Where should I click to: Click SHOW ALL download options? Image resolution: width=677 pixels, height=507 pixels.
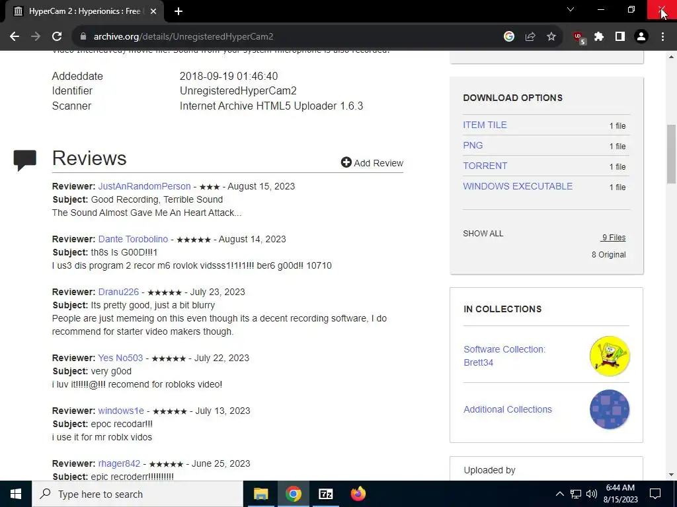click(483, 234)
